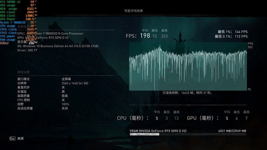Click the 自适应质量 setting label
The height and width of the screenshot is (150, 267).
click(x=25, y=108)
